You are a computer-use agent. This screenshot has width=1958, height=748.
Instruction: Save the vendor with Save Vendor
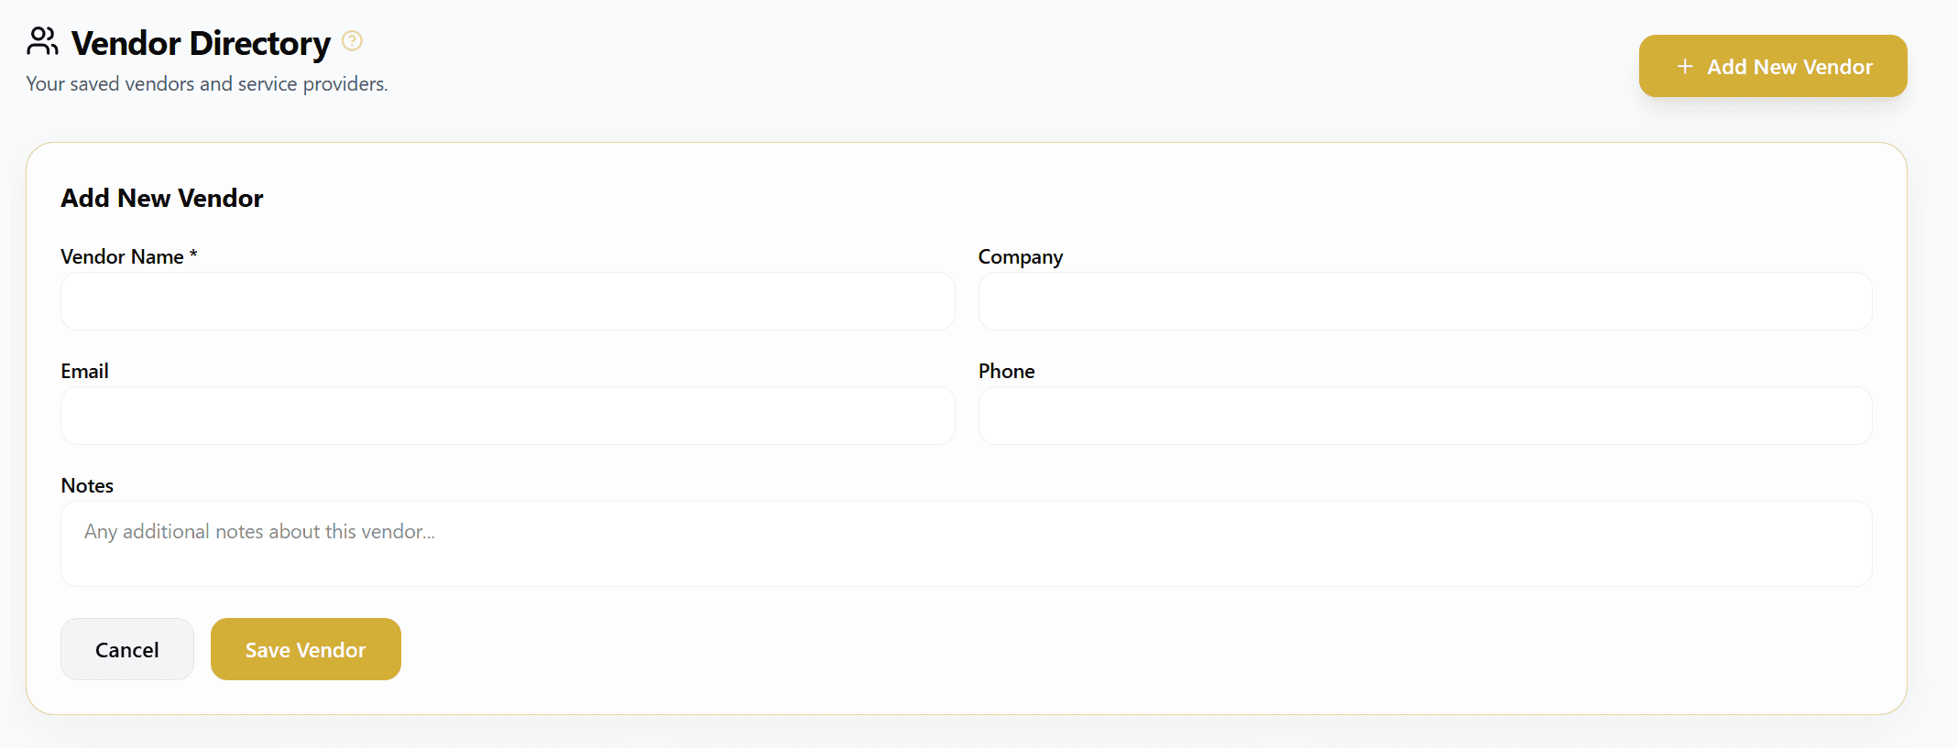[x=305, y=649]
